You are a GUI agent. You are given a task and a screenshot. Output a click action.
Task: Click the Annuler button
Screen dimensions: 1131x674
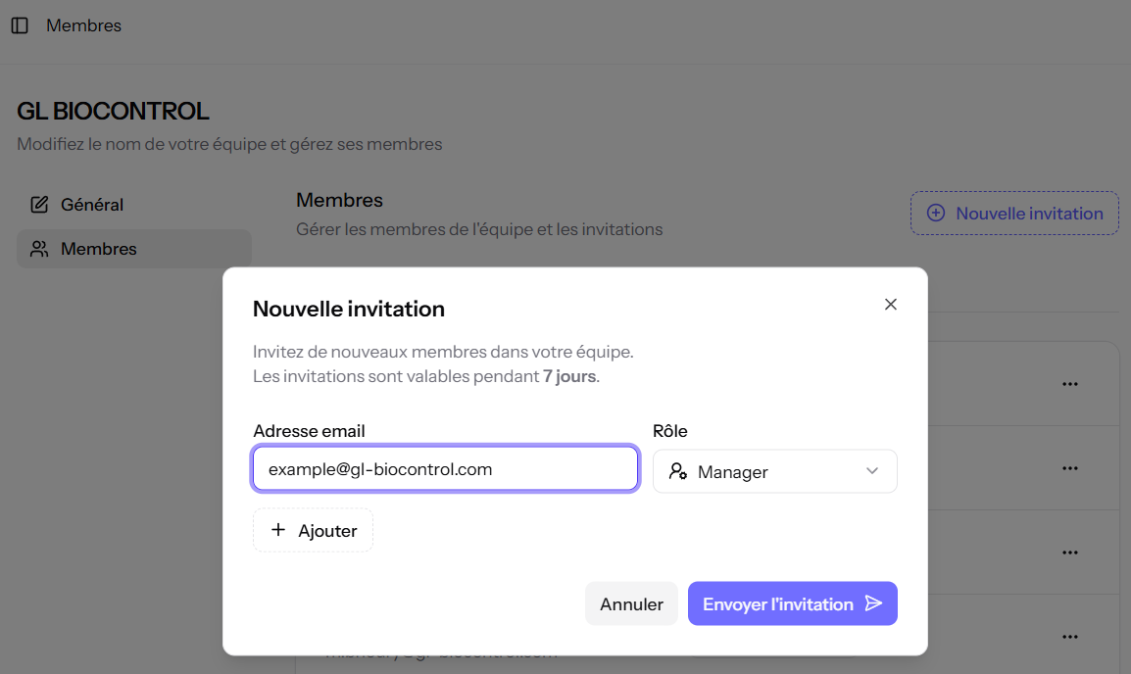(x=631, y=603)
